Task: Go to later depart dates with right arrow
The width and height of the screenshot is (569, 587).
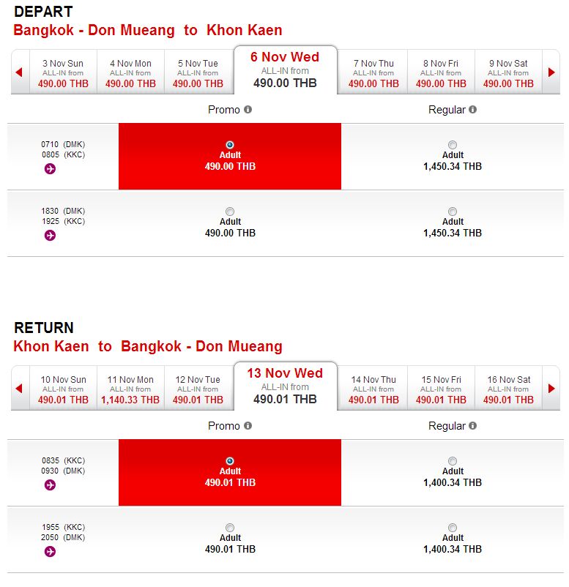Action: 551,72
